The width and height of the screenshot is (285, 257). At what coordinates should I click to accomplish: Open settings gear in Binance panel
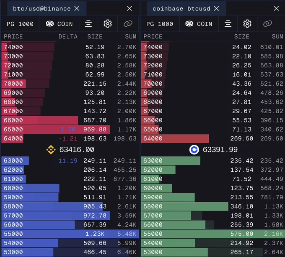click(x=108, y=24)
